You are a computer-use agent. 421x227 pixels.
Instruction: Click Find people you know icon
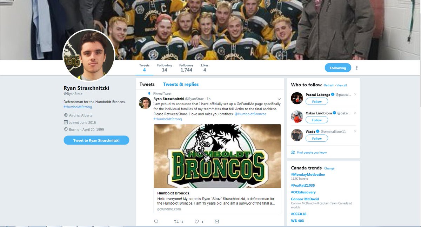293,152
